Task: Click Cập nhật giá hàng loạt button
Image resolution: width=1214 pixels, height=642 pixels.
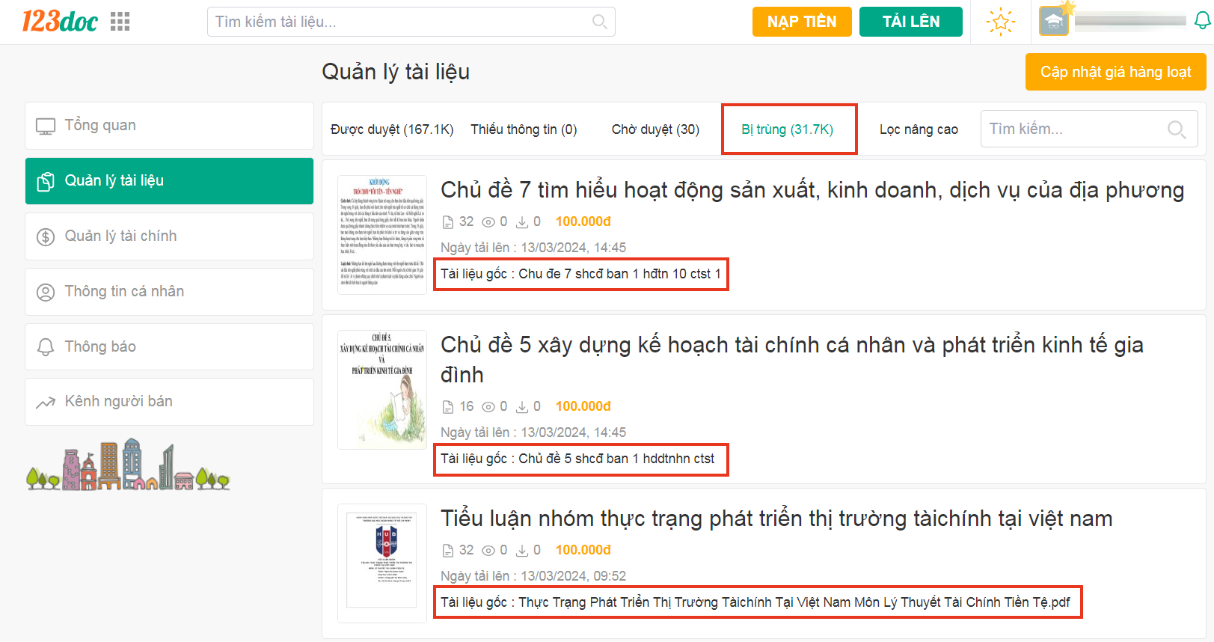Action: [x=1115, y=72]
